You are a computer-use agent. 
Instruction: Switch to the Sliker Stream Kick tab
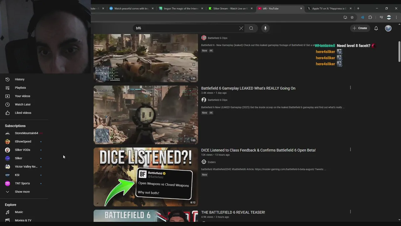coord(231,8)
